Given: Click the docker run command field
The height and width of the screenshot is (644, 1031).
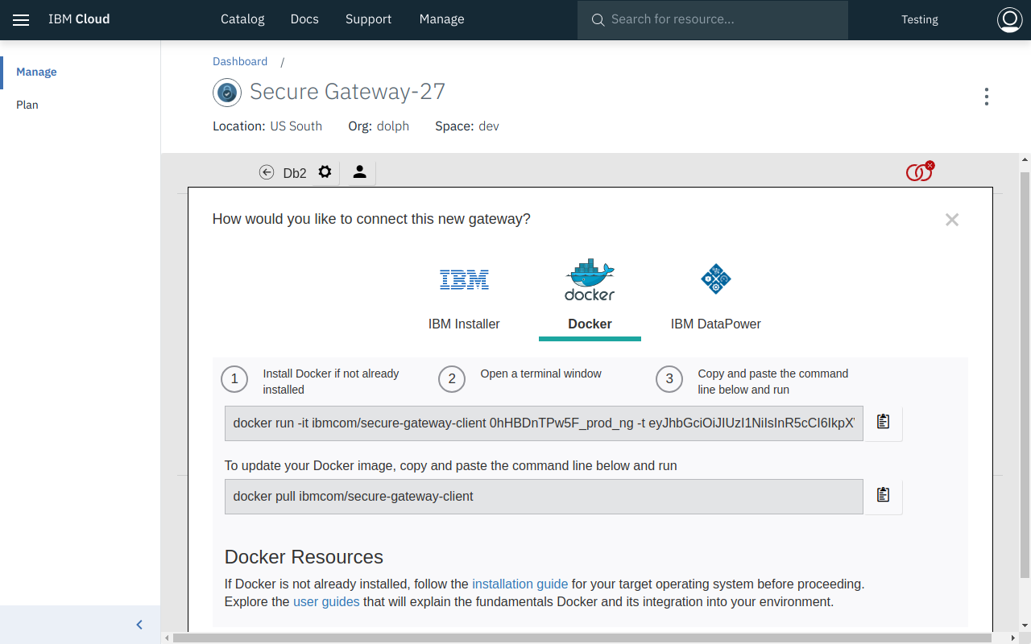Looking at the screenshot, I should click(544, 423).
